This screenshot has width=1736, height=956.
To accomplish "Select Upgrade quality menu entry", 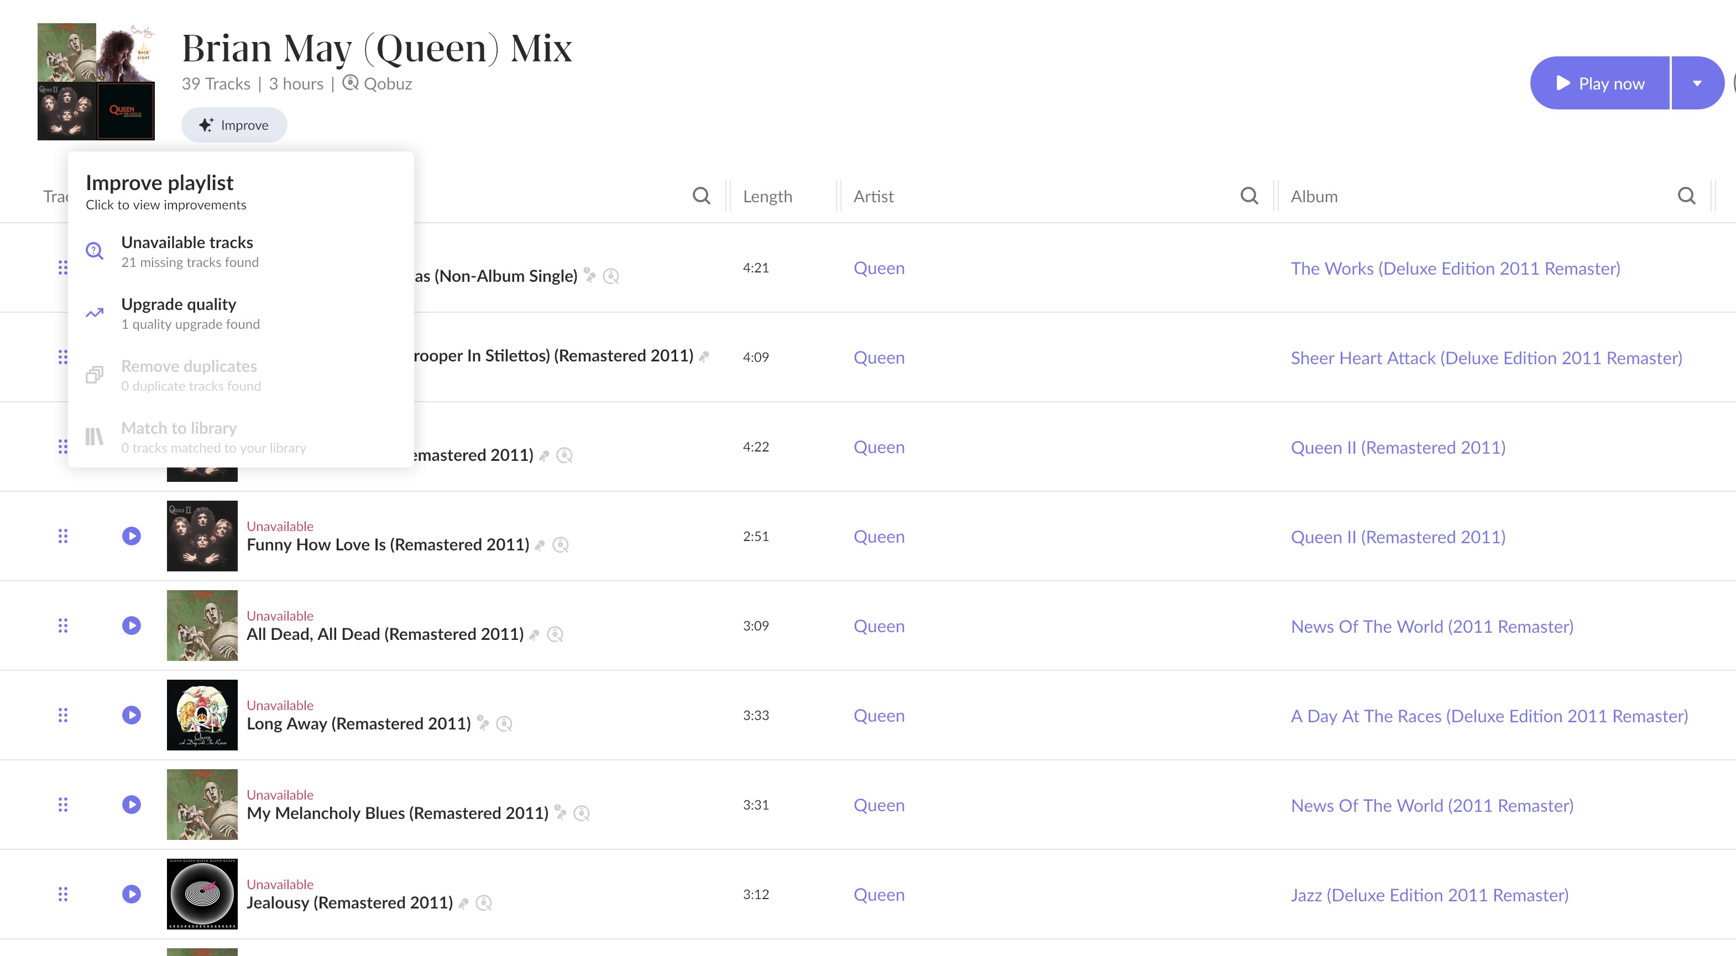I will tap(240, 313).
